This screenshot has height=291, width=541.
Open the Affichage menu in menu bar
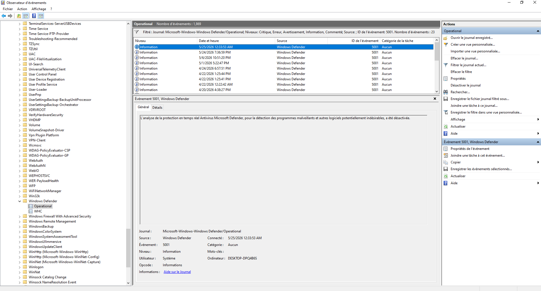point(39,9)
